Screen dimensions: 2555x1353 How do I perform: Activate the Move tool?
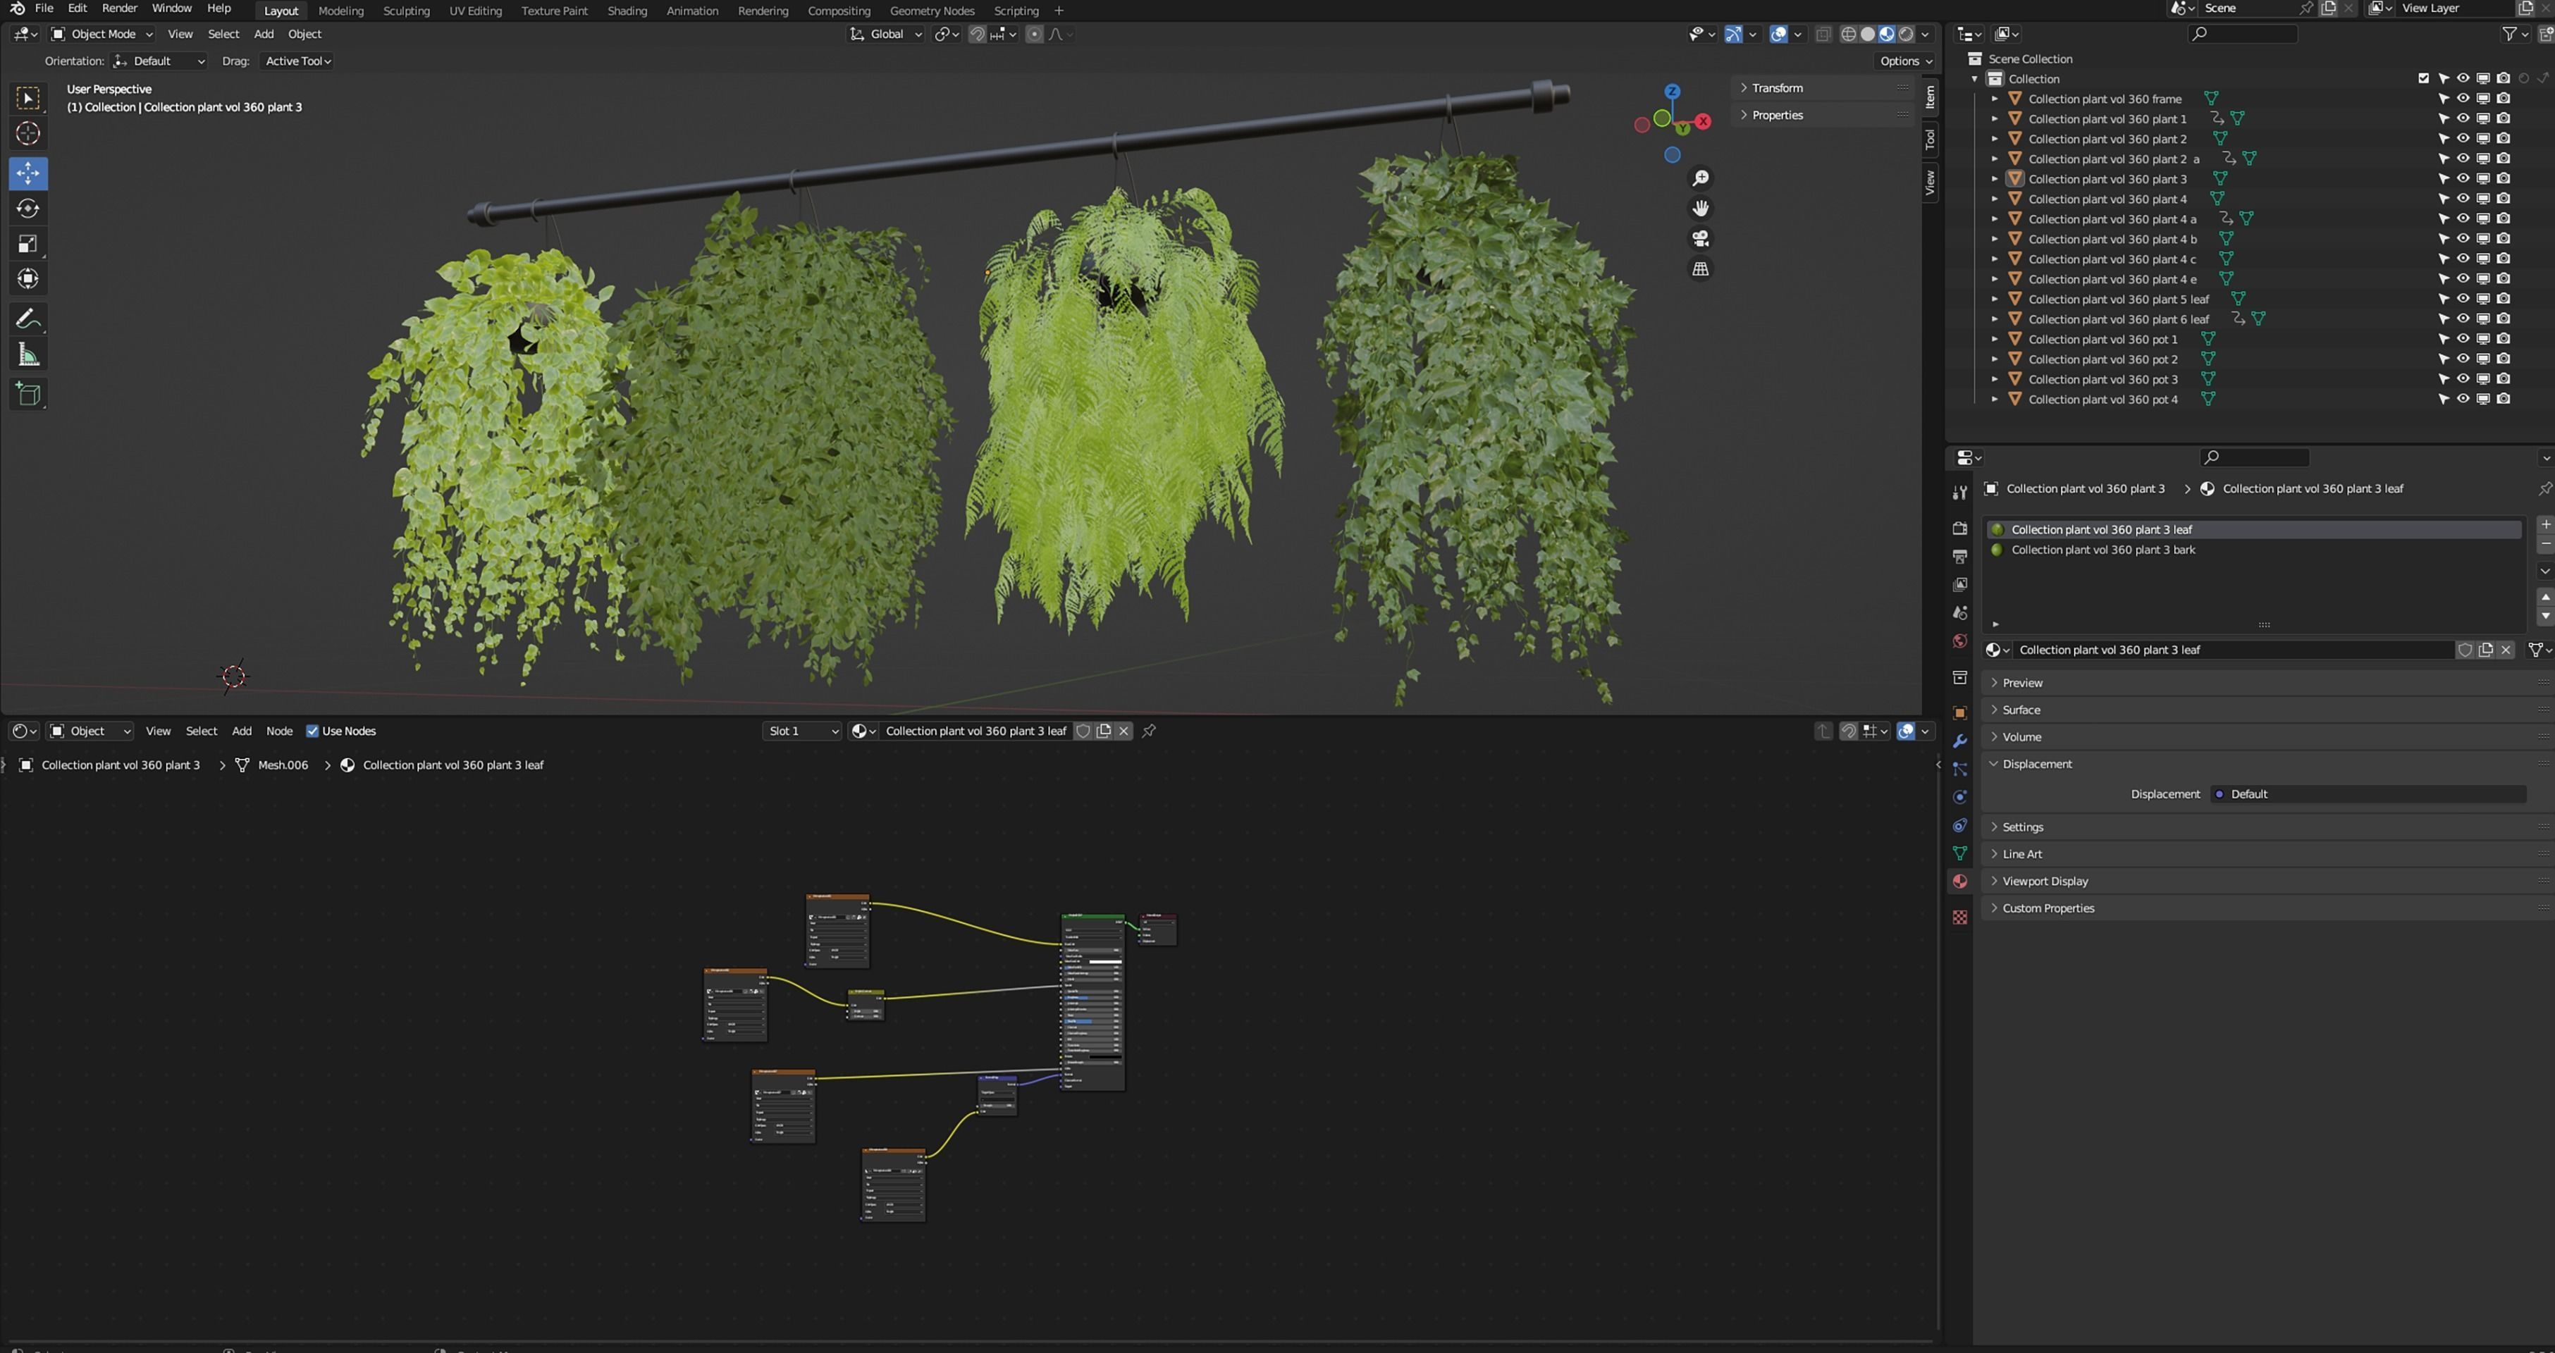[x=27, y=173]
